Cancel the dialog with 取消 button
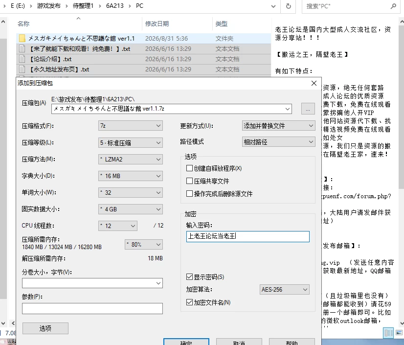404x345 pixels. 239,342
